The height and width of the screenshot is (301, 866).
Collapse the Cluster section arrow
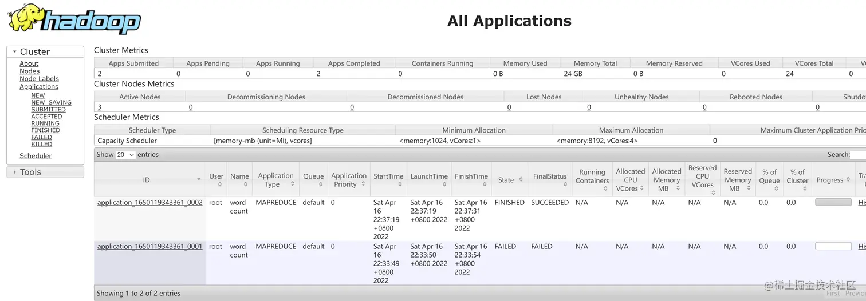point(14,51)
